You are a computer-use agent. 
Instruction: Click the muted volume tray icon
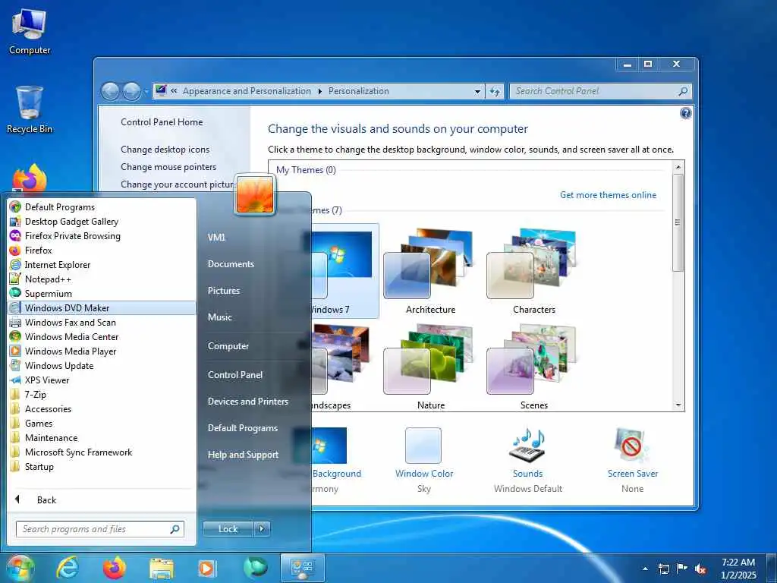pyautogui.click(x=700, y=569)
